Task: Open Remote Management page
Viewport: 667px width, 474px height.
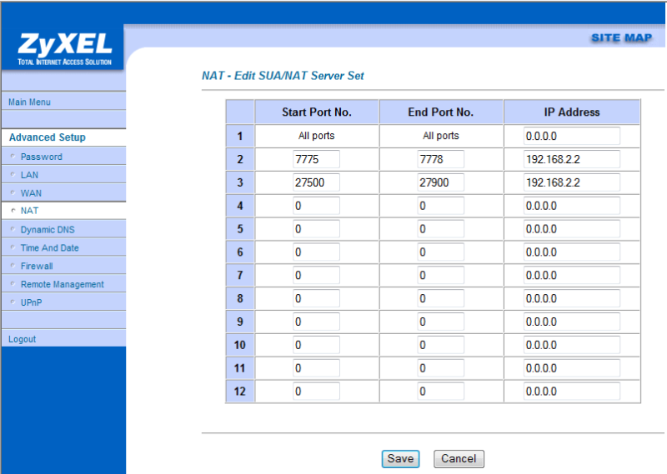Action: (62, 285)
